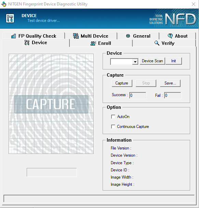This screenshot has width=199, height=208.
Task: Open the About tab
Action: tap(177, 36)
